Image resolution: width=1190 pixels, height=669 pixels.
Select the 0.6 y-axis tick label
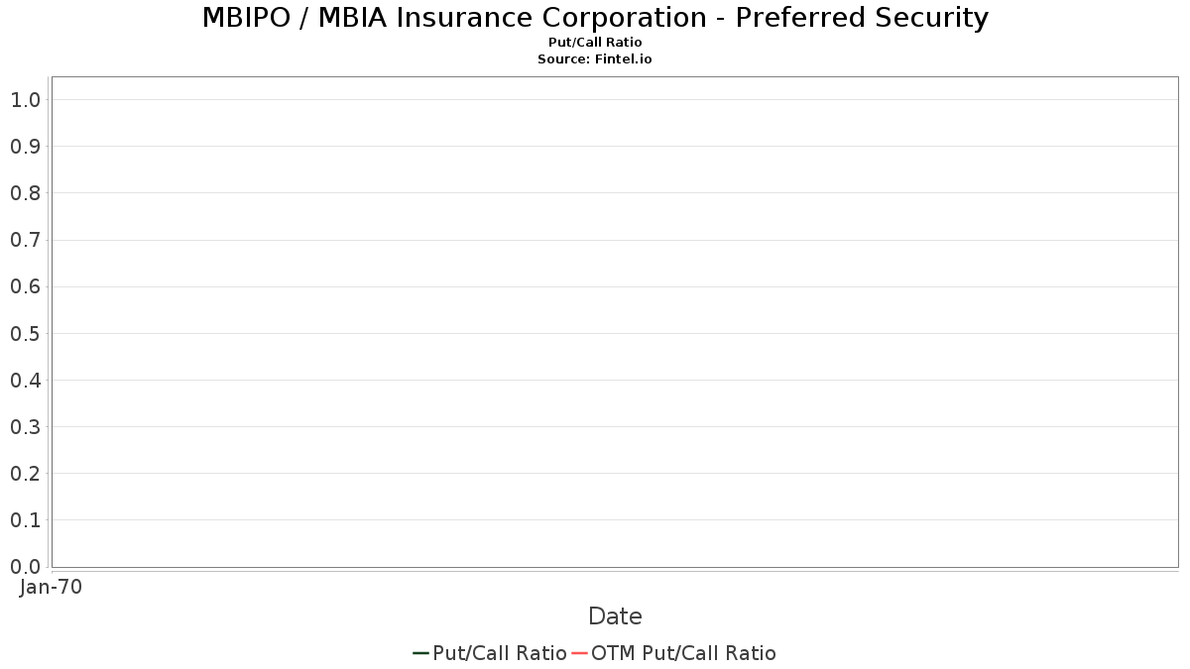pyautogui.click(x=25, y=286)
